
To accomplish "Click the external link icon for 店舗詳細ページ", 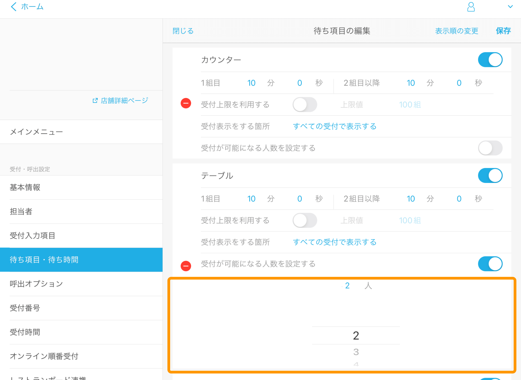I will 95,100.
